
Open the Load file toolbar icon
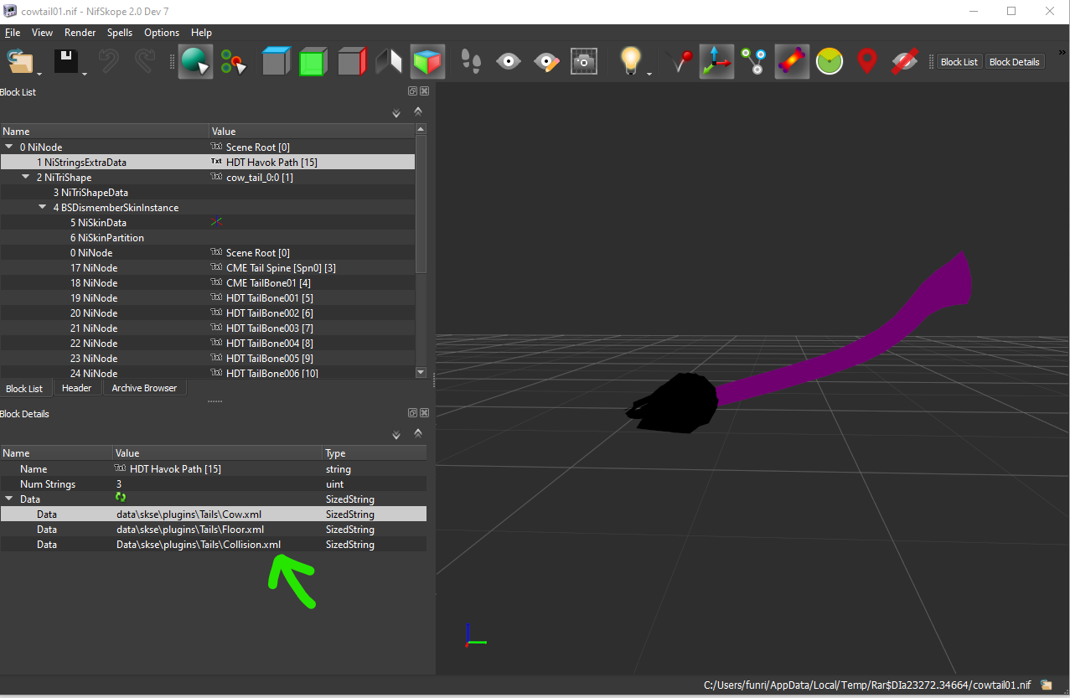(x=19, y=61)
